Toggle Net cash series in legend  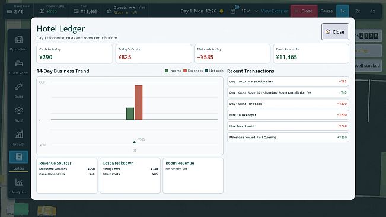point(214,71)
